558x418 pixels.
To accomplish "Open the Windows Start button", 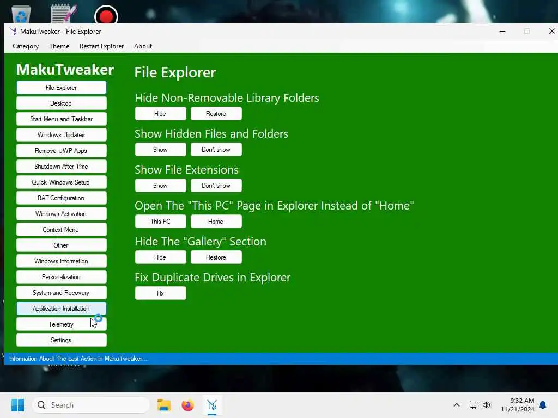I will pos(17,405).
